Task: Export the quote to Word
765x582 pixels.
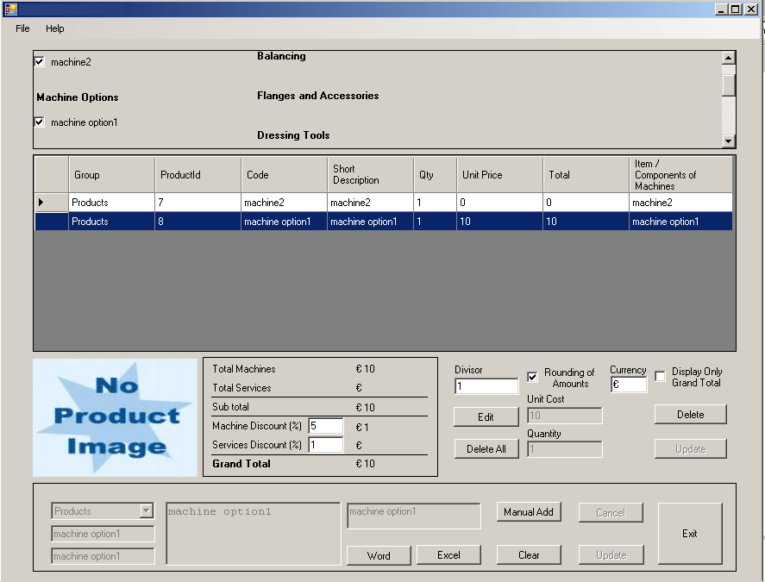Action: tap(378, 555)
